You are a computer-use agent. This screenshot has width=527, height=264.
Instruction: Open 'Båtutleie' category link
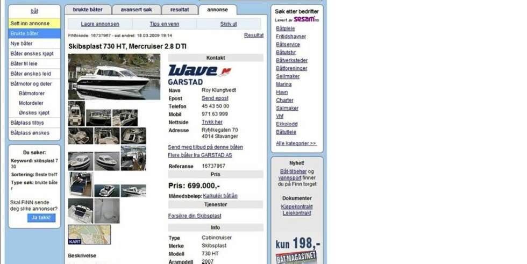(x=286, y=132)
